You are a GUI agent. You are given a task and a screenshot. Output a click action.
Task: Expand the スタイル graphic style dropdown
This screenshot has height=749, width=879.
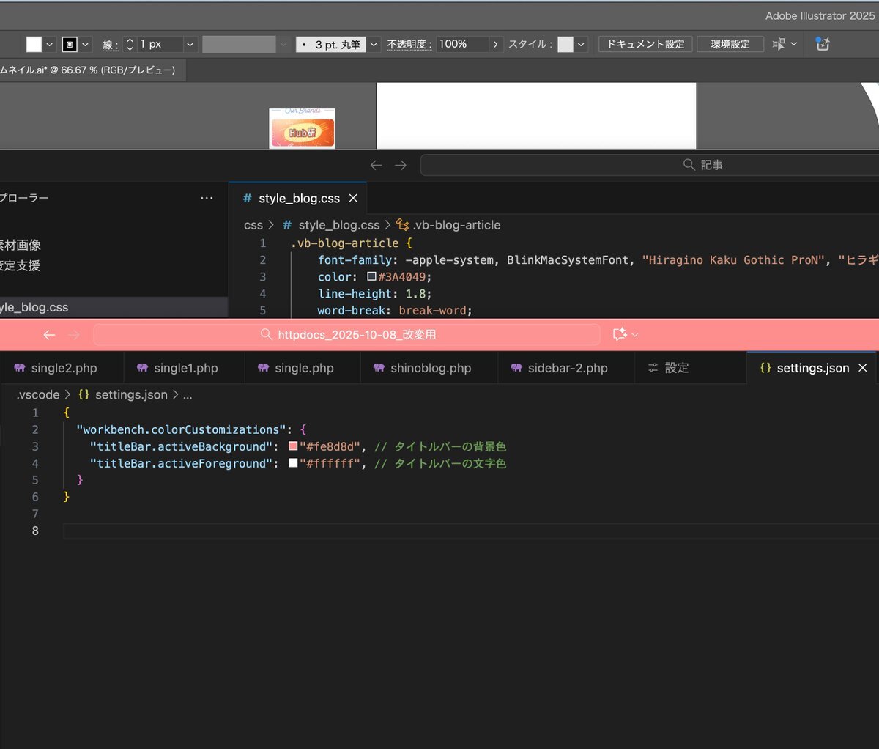pos(581,45)
